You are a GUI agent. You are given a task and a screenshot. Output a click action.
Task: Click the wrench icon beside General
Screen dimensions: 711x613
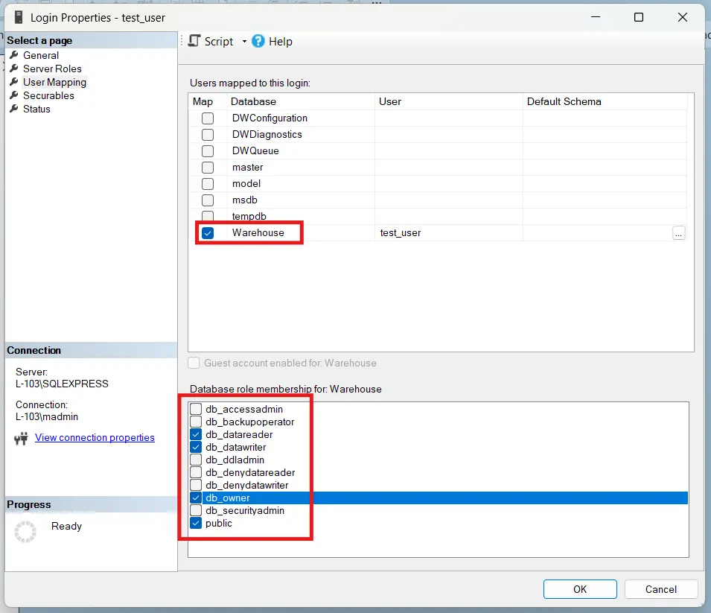tap(13, 55)
